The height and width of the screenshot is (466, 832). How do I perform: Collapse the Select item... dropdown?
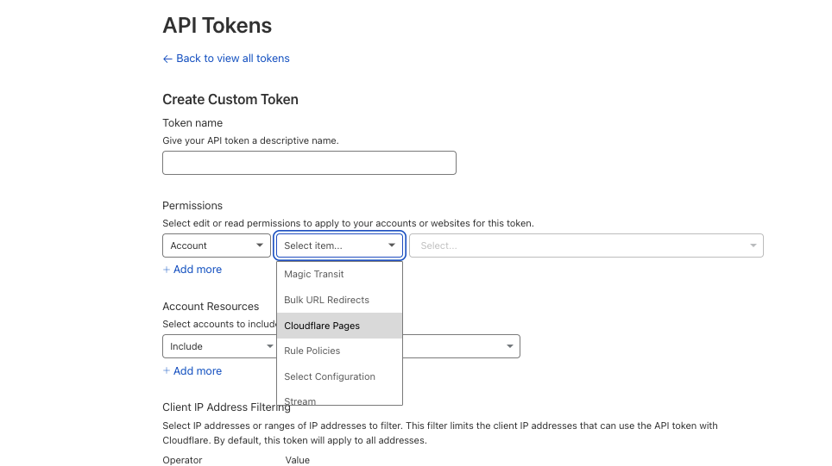tap(339, 245)
